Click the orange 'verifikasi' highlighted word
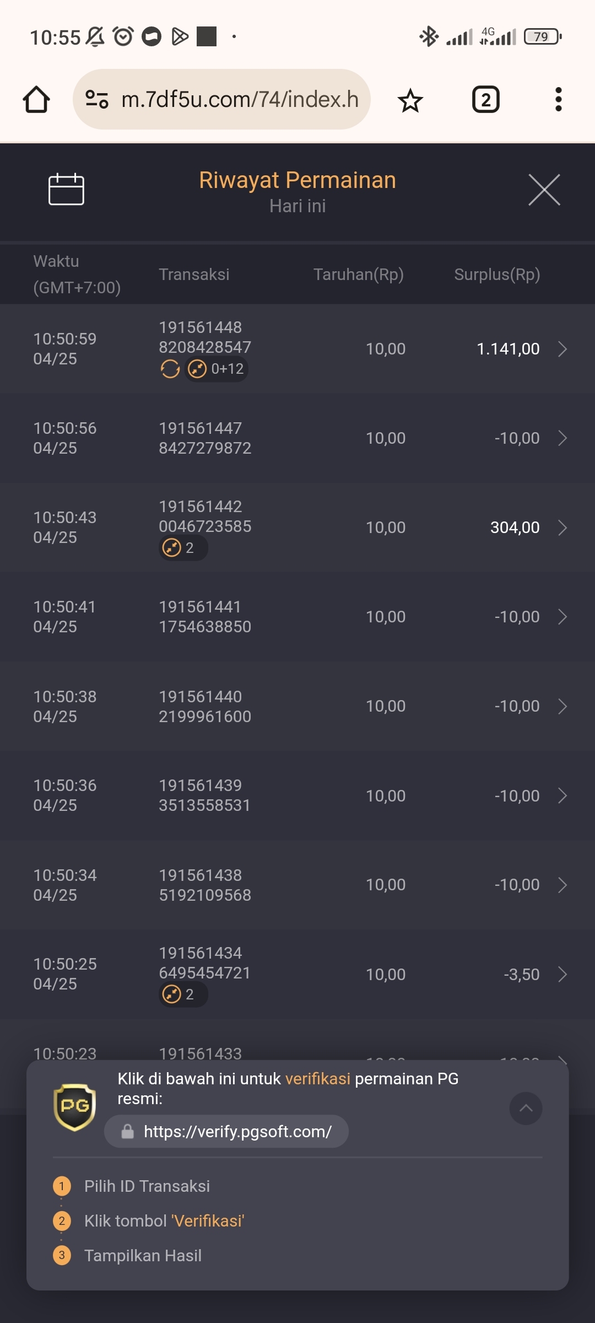The width and height of the screenshot is (595, 1323). (x=318, y=1078)
